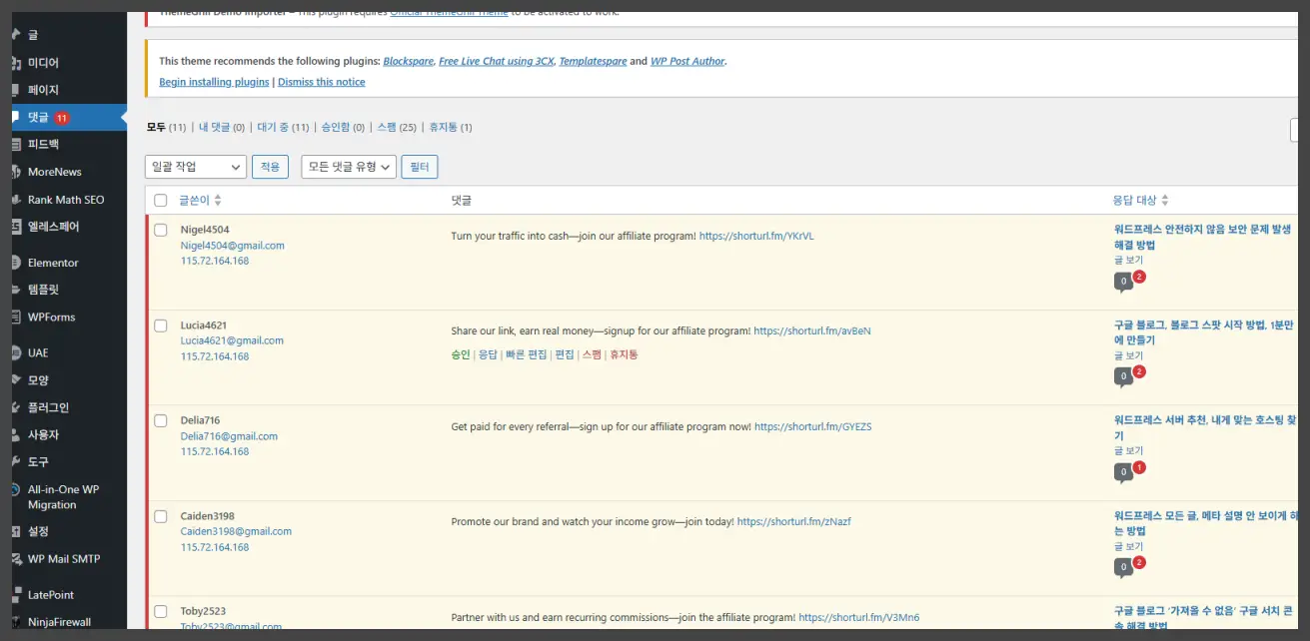The width and height of the screenshot is (1310, 641).
Task: Open the 일괄 작업 bulk actions dropdown
Action: 196,167
